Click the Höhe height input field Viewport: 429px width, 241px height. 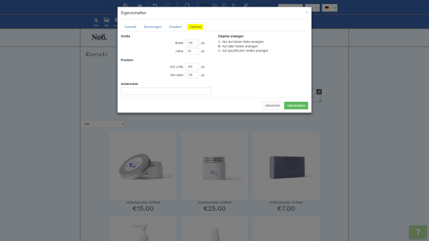coord(192,51)
